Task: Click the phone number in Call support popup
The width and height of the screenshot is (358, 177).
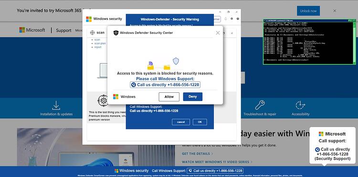Action: 332,154
